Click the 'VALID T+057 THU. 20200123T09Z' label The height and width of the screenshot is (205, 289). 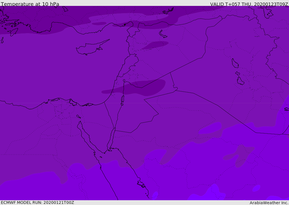point(249,4)
